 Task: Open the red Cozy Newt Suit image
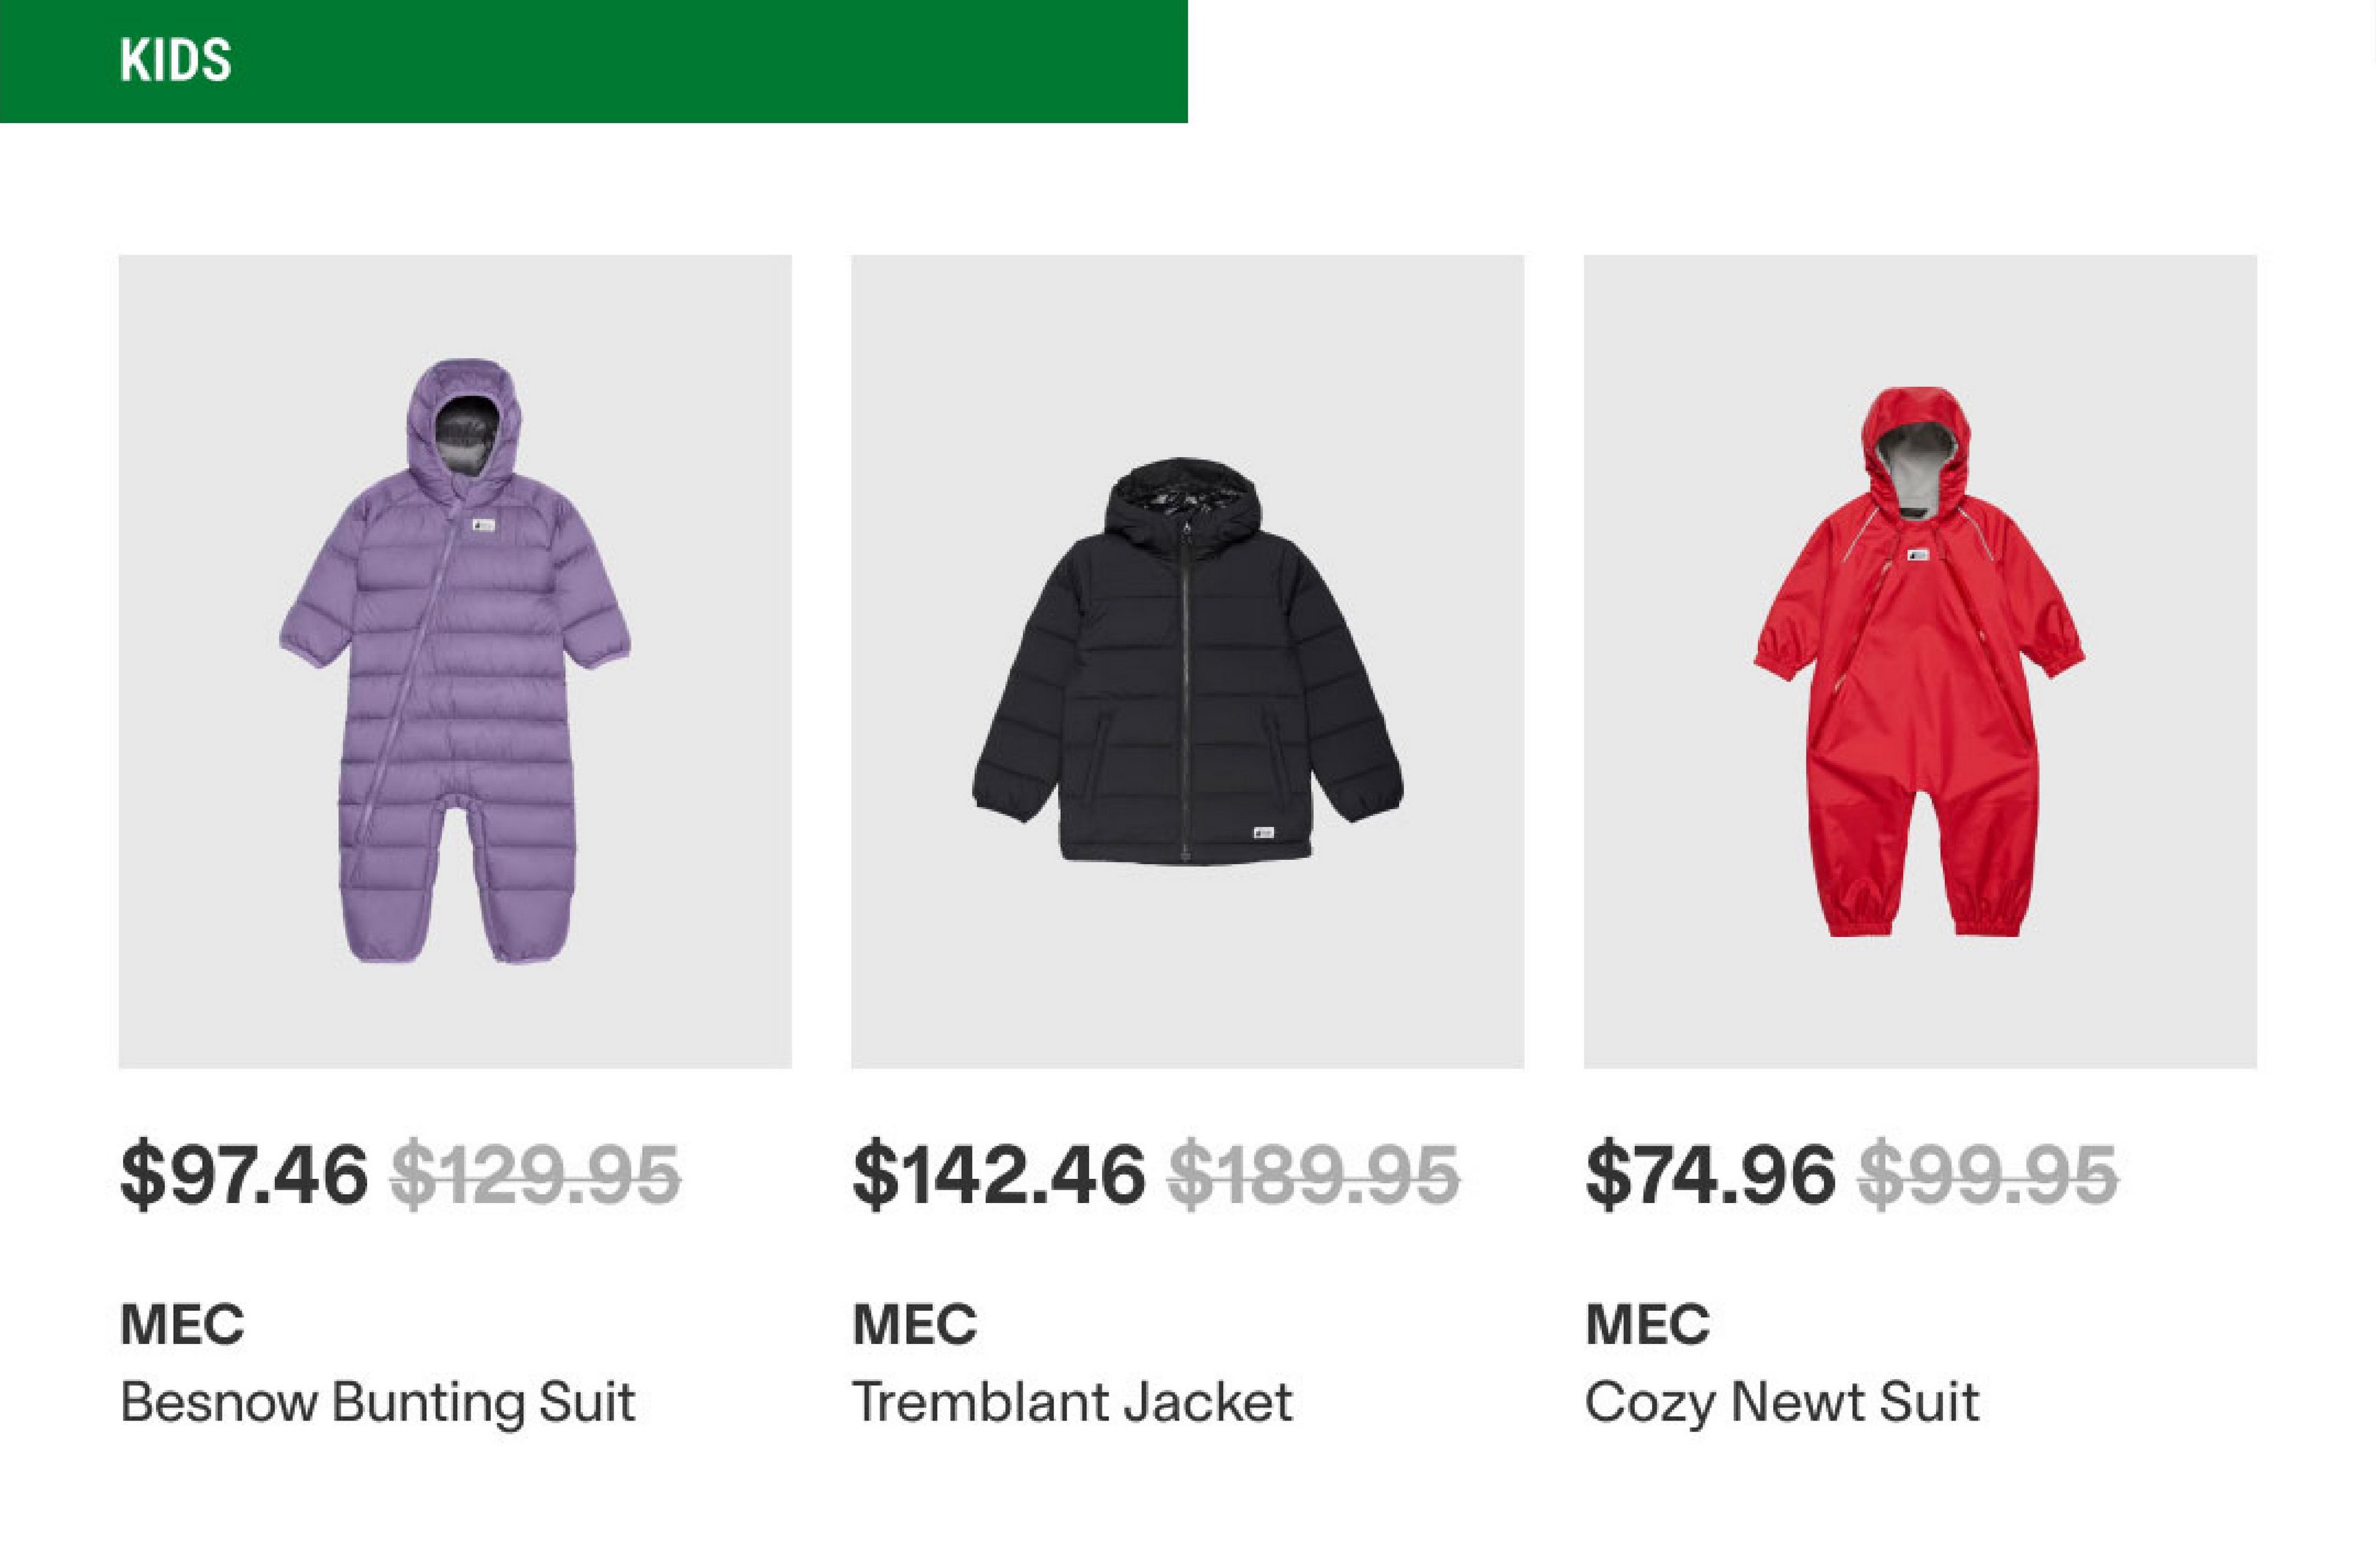(x=1919, y=662)
